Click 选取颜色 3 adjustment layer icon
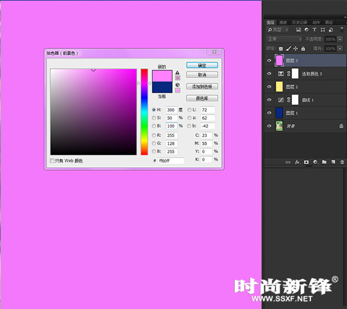The width and height of the screenshot is (347, 309). pos(281,74)
